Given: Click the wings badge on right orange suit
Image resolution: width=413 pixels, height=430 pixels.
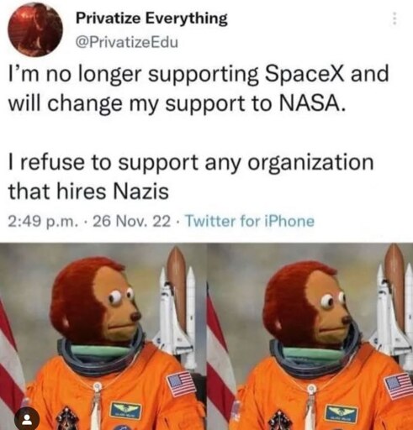Looking at the screenshot, I should click(x=341, y=414).
